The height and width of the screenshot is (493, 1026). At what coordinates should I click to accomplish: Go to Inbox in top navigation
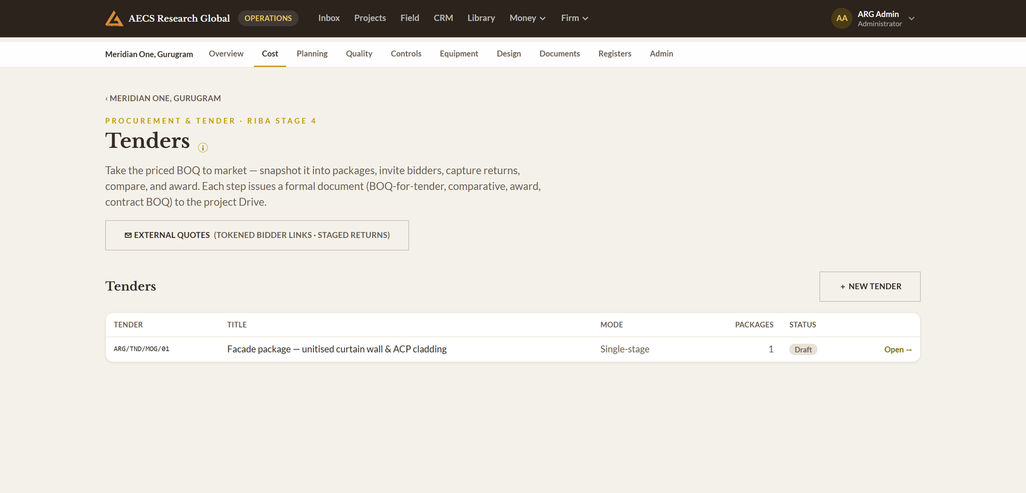click(x=329, y=18)
